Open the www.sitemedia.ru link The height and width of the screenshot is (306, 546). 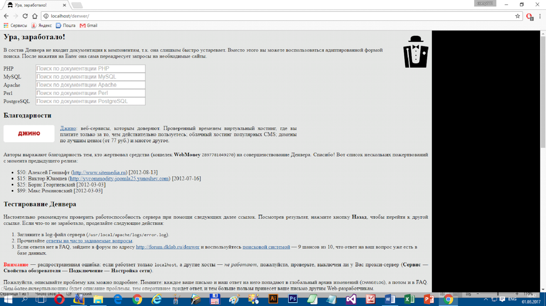[99, 173]
